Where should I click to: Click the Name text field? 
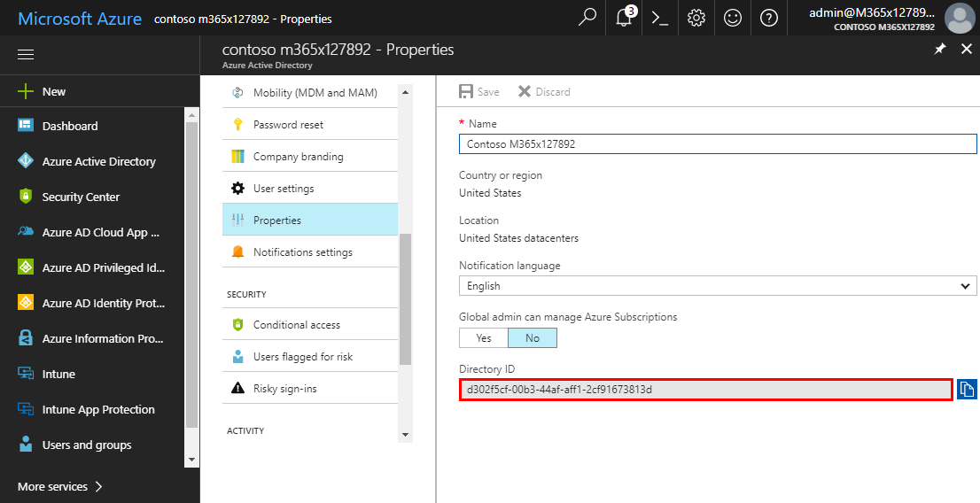pos(718,143)
